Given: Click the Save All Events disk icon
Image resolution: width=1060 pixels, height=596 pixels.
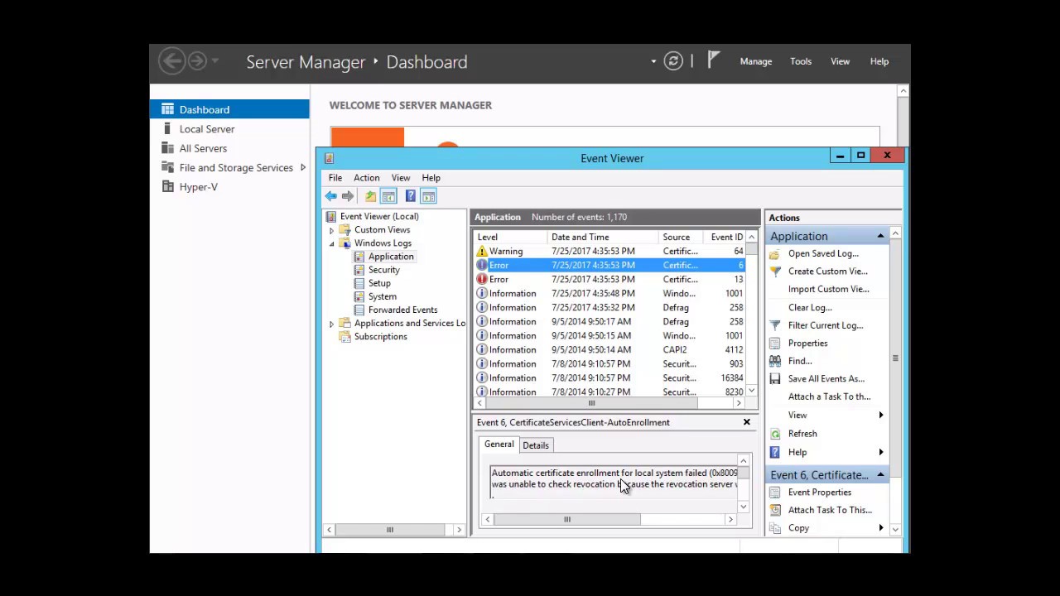Looking at the screenshot, I should click(775, 378).
